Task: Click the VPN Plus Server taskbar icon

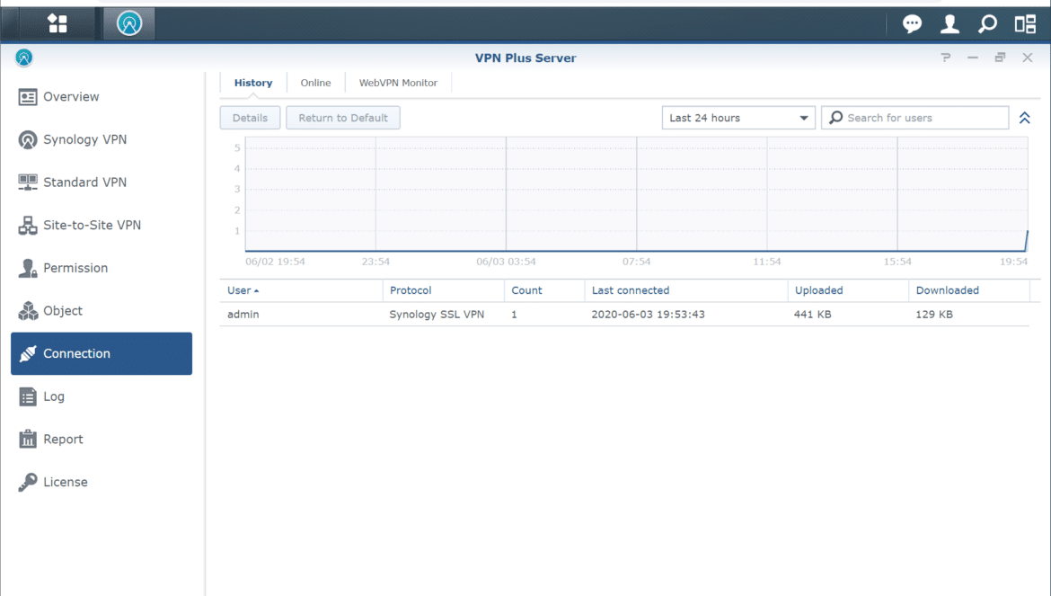Action: (129, 23)
